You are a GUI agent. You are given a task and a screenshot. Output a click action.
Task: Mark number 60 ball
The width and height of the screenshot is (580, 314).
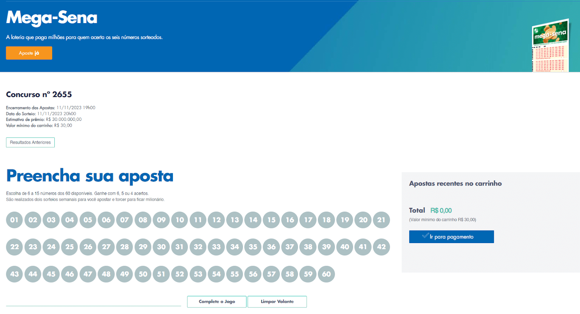(x=327, y=274)
